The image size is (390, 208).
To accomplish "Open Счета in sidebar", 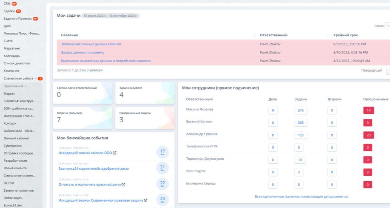I will click(8, 41).
